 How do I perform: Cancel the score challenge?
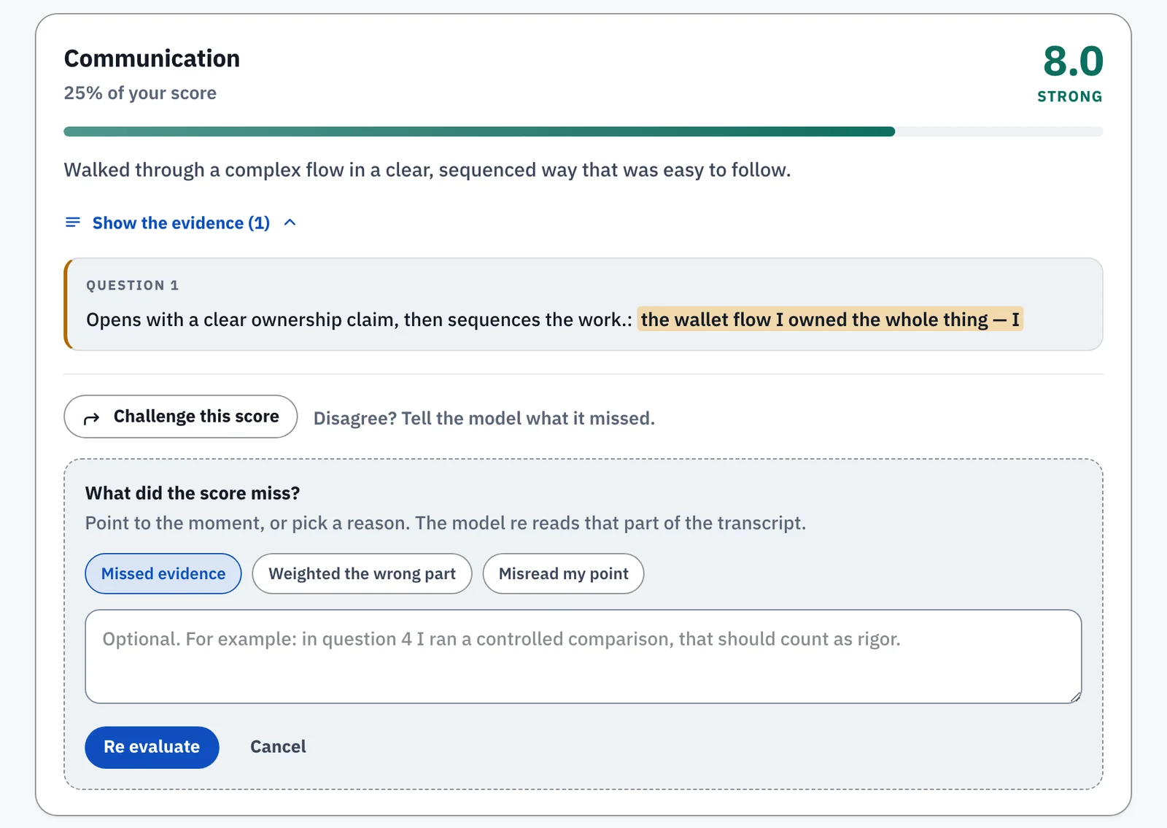(278, 747)
